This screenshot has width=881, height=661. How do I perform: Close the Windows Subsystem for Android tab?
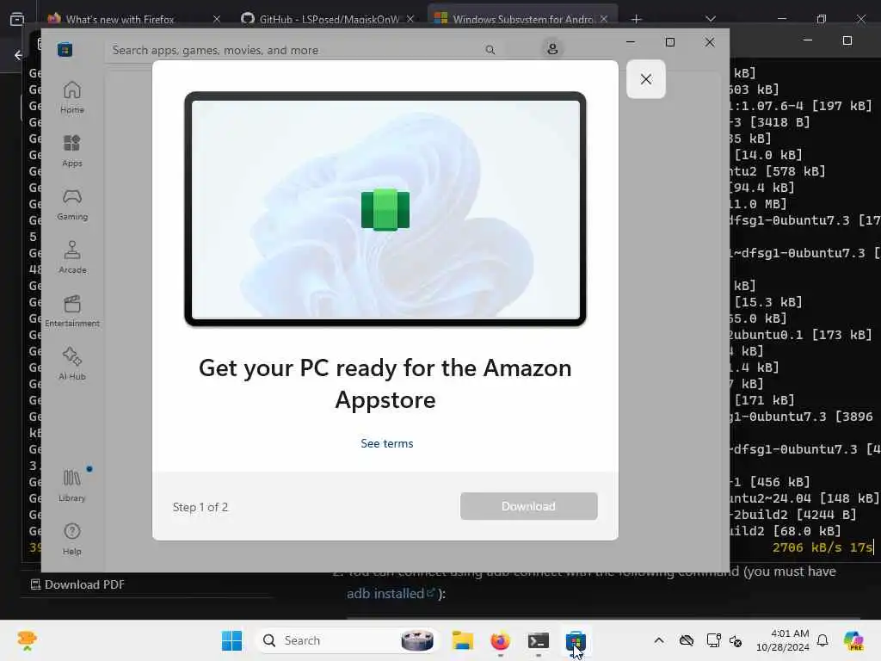pos(604,19)
